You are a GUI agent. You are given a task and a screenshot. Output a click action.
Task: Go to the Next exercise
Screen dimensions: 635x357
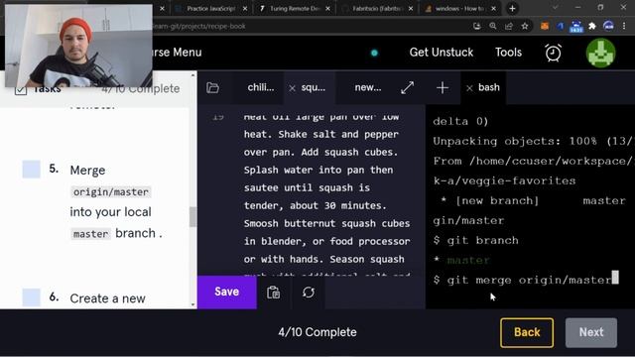(x=591, y=332)
